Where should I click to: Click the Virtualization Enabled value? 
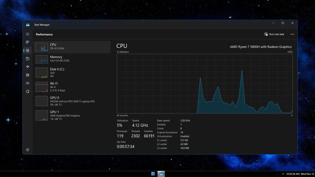tap(185, 136)
